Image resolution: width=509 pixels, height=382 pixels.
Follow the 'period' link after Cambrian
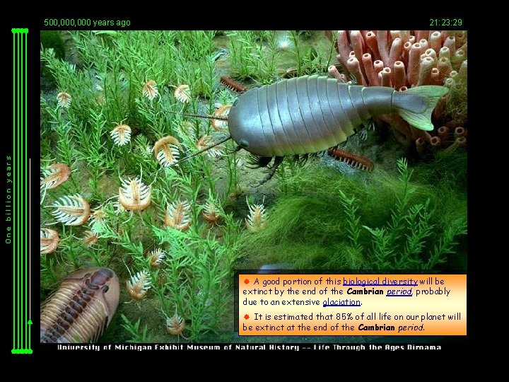click(x=399, y=291)
